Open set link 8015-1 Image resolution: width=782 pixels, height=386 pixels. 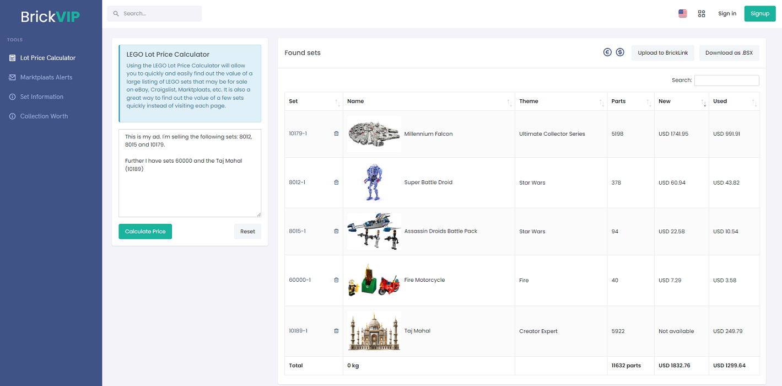pos(297,231)
